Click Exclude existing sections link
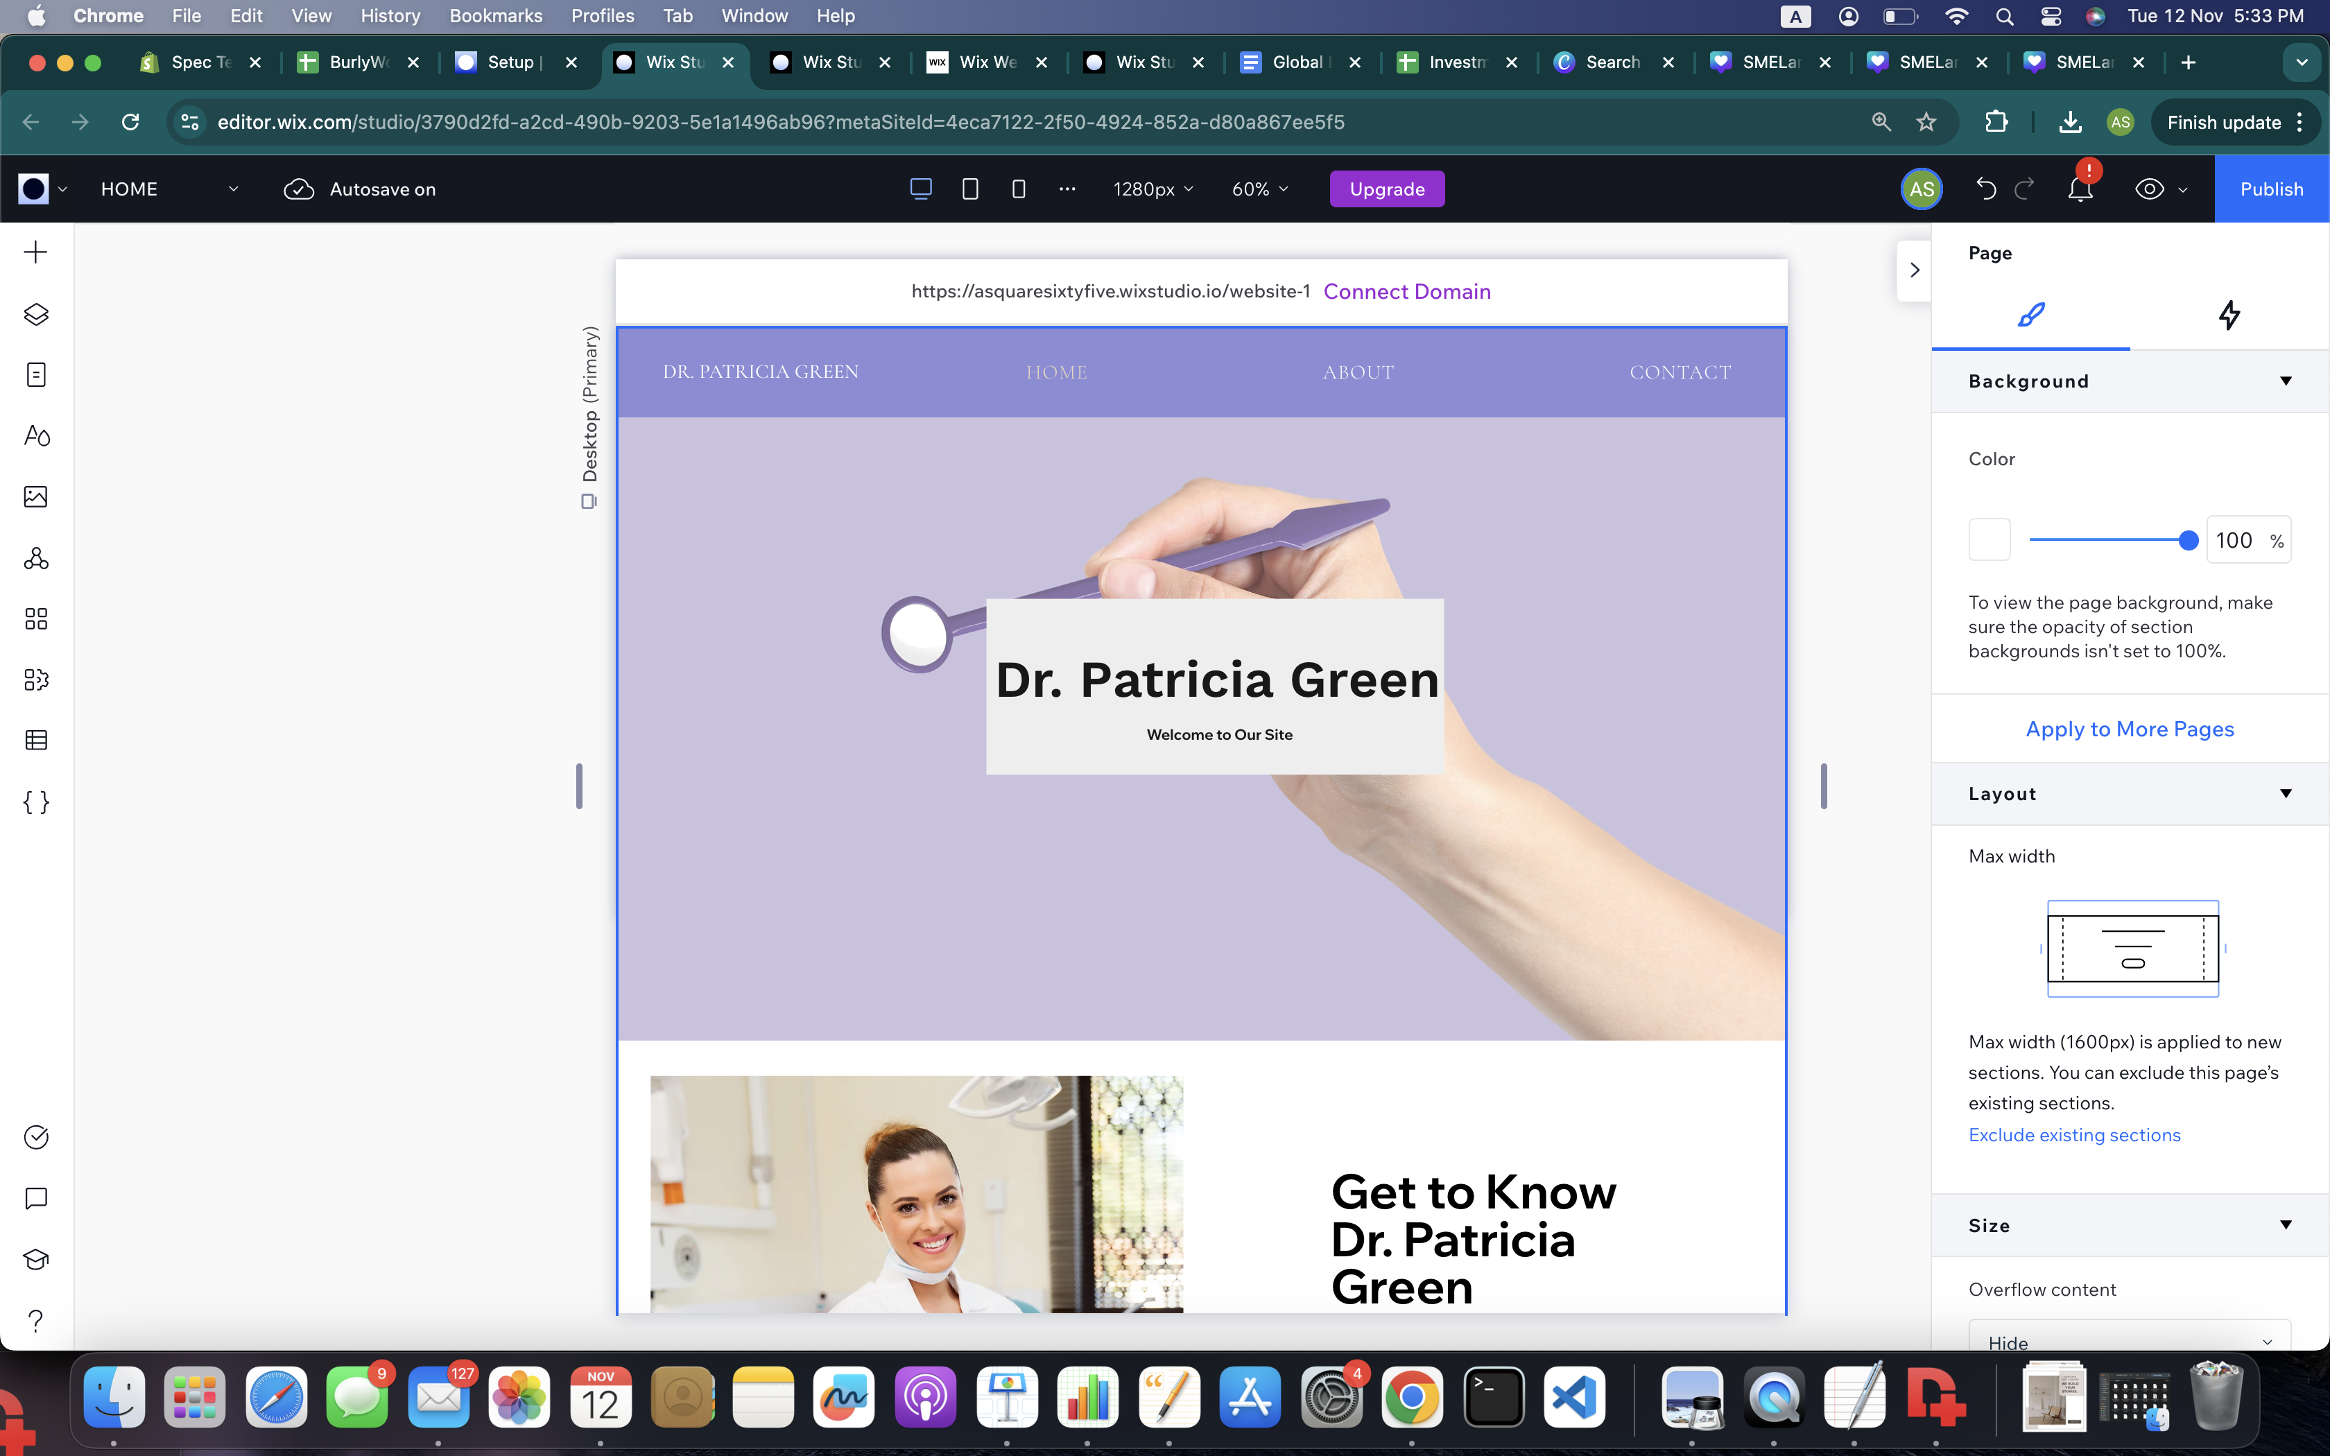Viewport: 2330px width, 1456px height. [x=2074, y=1134]
